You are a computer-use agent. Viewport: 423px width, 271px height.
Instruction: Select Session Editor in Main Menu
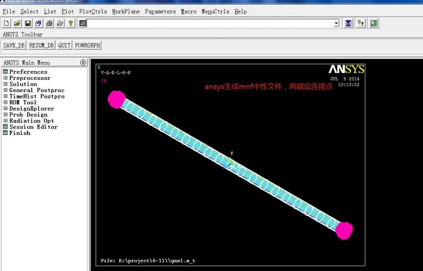[x=33, y=127]
